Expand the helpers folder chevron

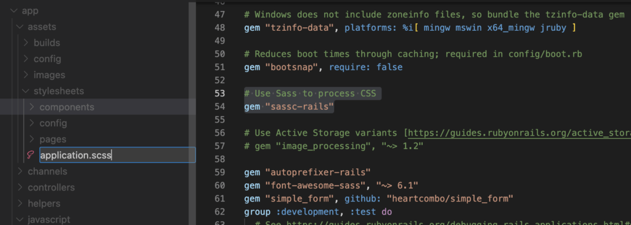click(20, 203)
